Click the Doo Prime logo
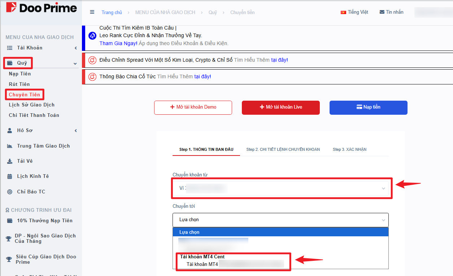Screen dimensions: 453x276 (42, 8)
